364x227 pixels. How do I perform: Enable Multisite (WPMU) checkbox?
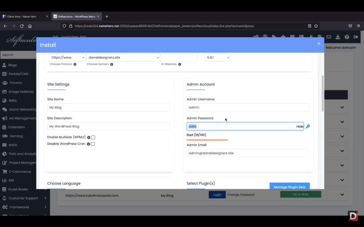[x=93, y=137]
